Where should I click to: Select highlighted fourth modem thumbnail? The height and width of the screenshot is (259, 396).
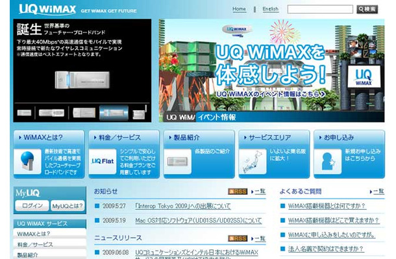[114, 113]
